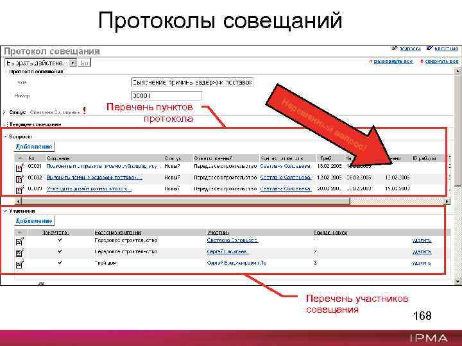The height and width of the screenshot is (346, 462).
Task: Click the Описание column header in questions
Action: 58,158
